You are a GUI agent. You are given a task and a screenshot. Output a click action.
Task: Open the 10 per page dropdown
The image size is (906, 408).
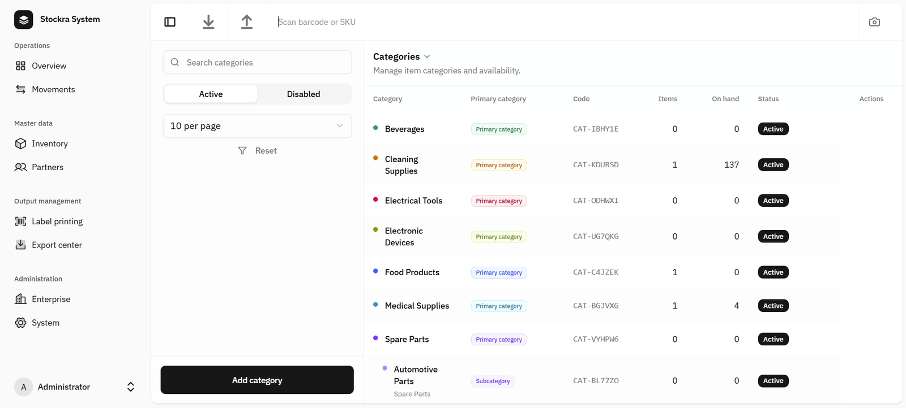click(257, 126)
